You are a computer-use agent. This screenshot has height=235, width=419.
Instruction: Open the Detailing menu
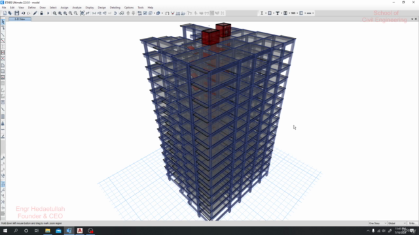coord(115,8)
